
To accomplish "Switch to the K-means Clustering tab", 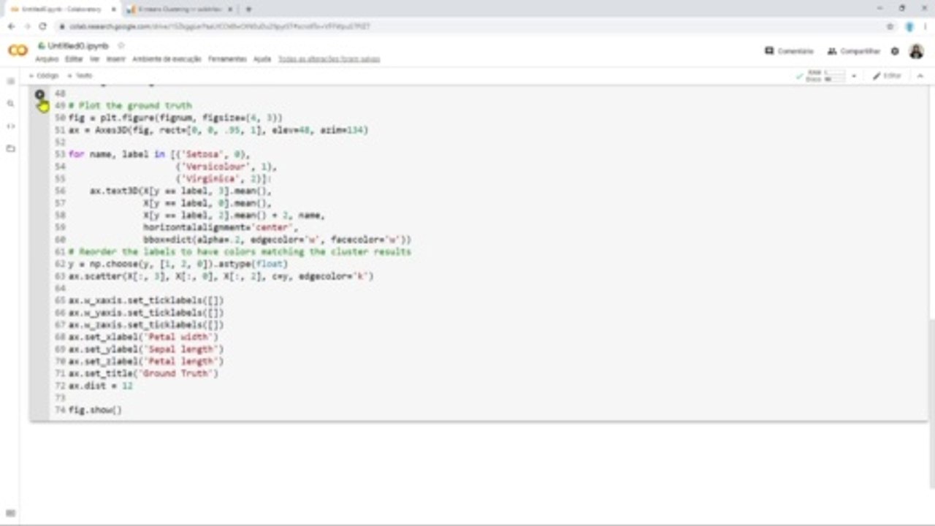I will tap(180, 9).
